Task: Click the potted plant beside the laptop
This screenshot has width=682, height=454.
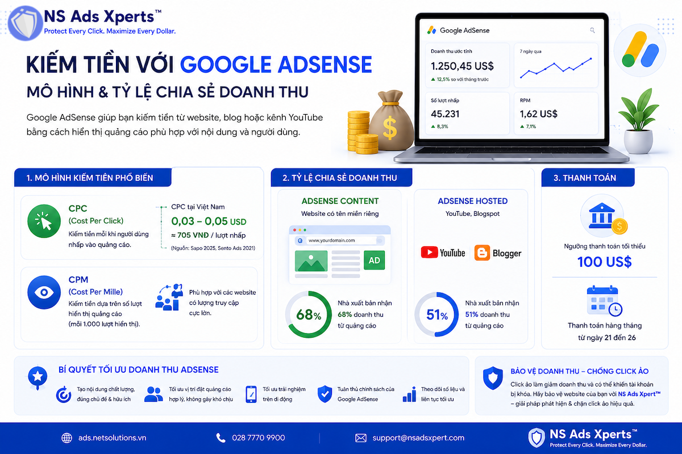Action: coord(638,121)
